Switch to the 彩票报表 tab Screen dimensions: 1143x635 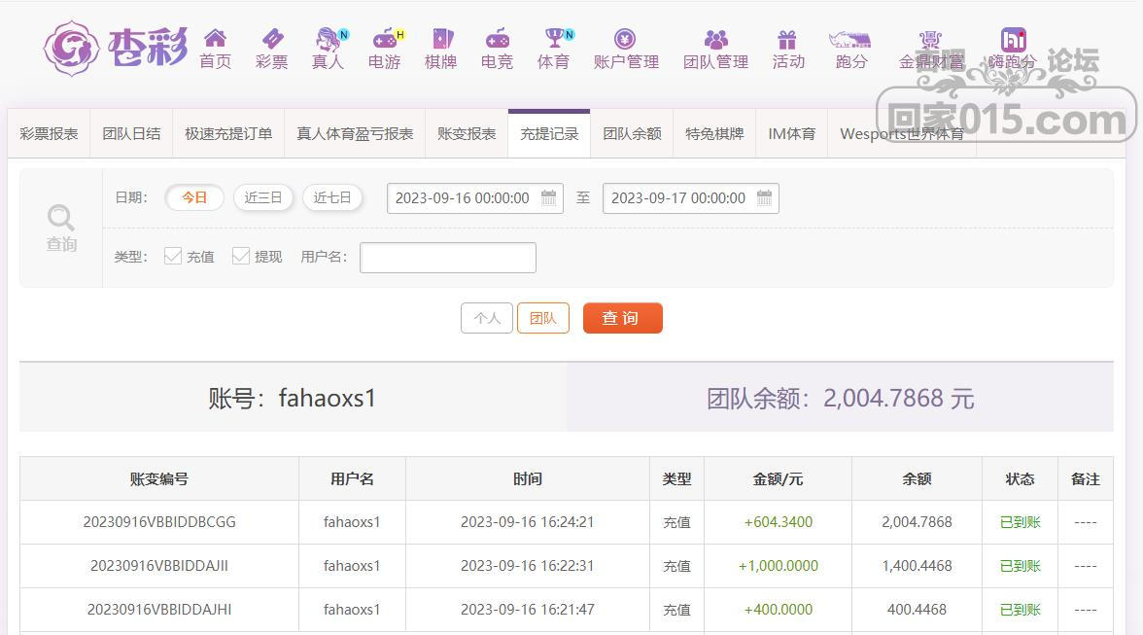coord(49,134)
